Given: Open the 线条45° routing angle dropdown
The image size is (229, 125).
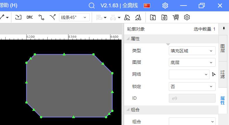Looking at the screenshot, I should tap(74, 17).
